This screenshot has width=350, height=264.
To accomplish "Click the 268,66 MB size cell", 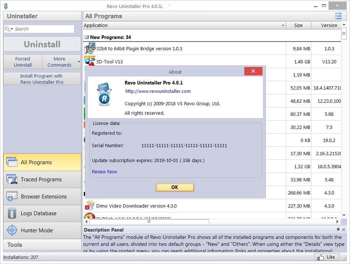I will 299,193.
